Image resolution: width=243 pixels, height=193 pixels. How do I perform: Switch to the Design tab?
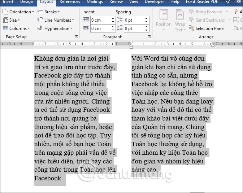pos(27,2)
